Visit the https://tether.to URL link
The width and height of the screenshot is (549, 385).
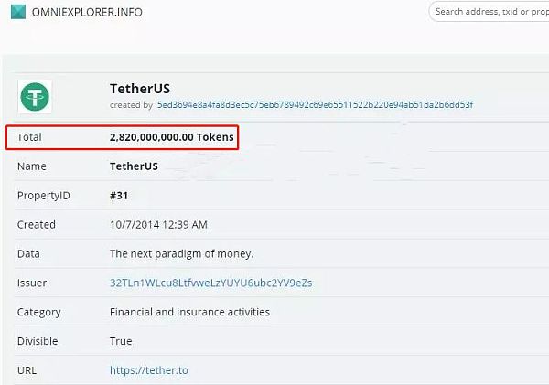tap(148, 370)
